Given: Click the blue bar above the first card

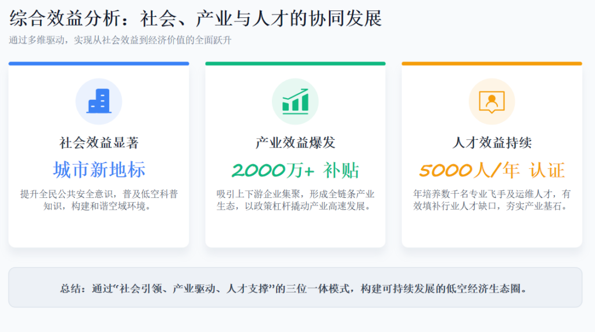Looking at the screenshot, I should (x=99, y=63).
